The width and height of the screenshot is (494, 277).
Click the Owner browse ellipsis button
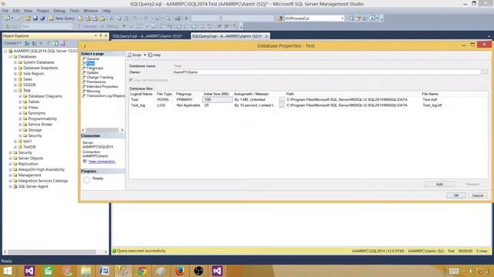click(x=485, y=72)
